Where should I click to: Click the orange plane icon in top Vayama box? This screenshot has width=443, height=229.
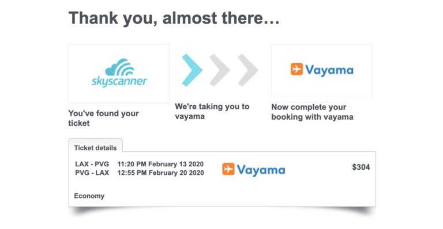click(296, 69)
